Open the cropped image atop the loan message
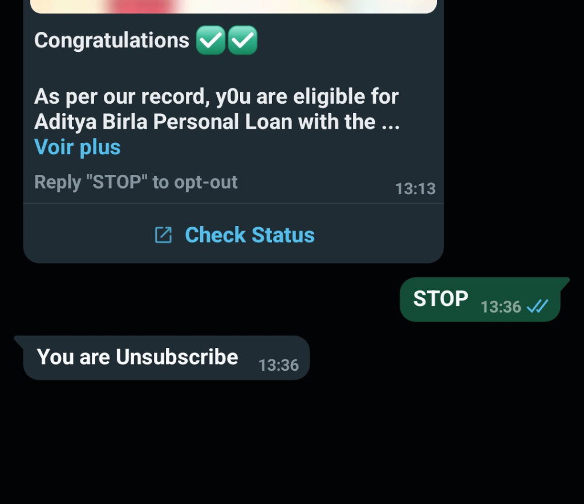 [233, 6]
